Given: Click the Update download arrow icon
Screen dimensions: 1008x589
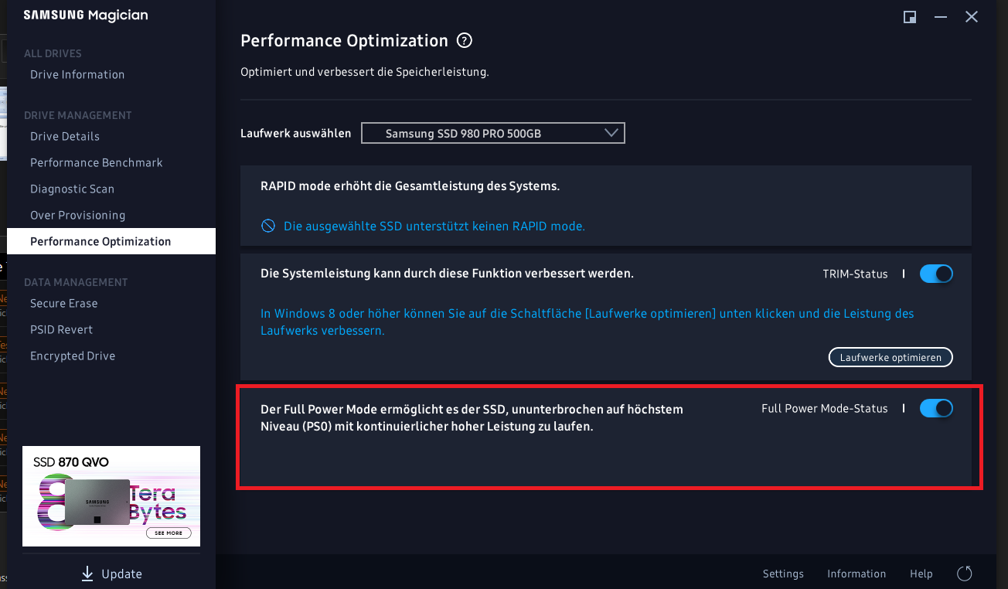Looking at the screenshot, I should click(87, 574).
